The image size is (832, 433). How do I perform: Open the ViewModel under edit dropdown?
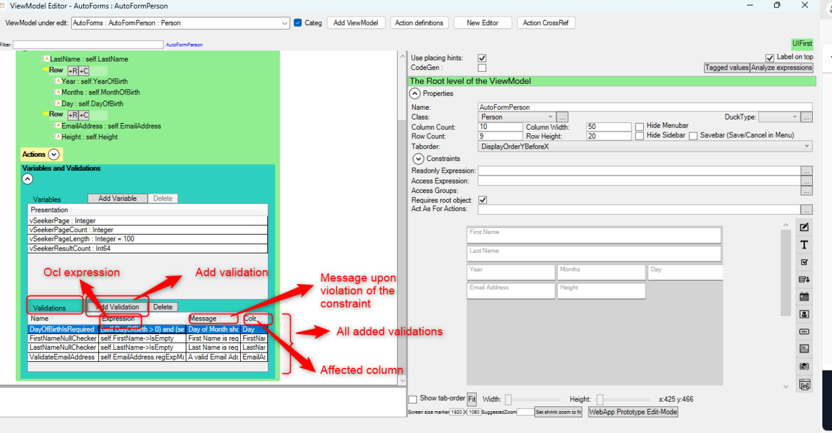(x=180, y=23)
